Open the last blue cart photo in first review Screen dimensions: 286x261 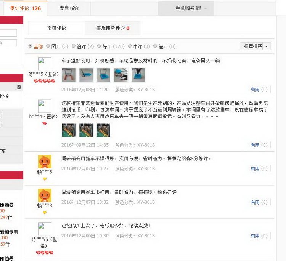tap(138, 75)
